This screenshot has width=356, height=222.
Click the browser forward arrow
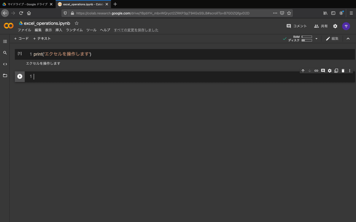click(13, 13)
